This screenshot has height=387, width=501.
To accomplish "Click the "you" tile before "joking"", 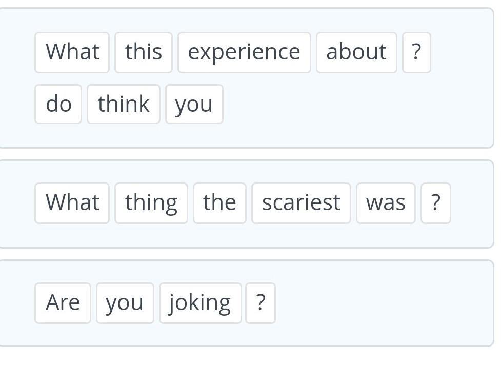I will (125, 303).
